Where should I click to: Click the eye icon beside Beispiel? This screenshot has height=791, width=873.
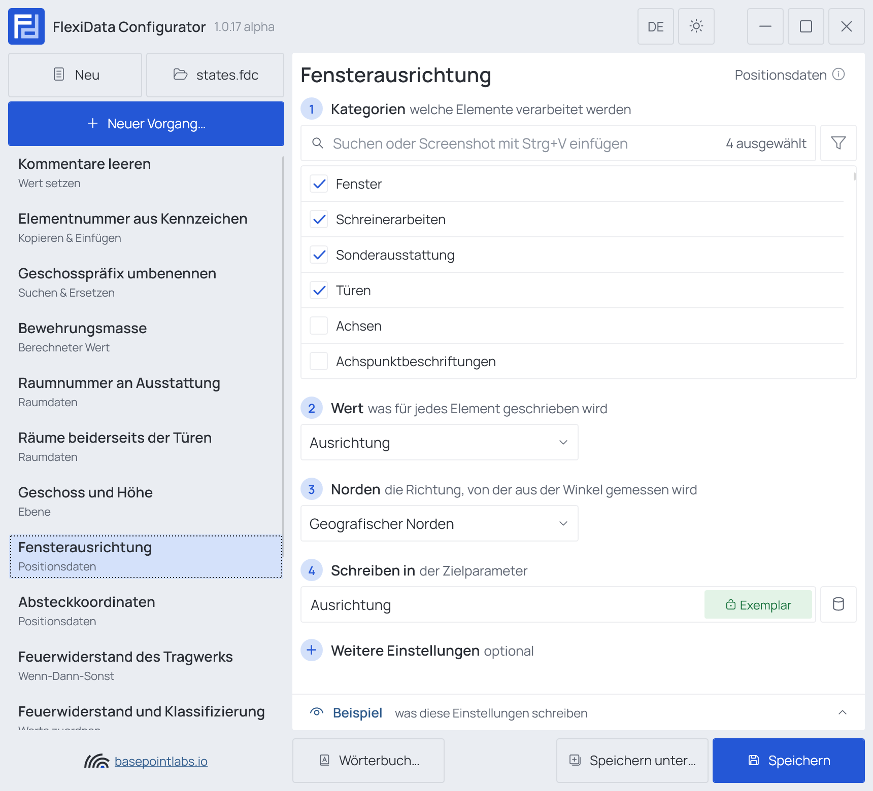(317, 712)
